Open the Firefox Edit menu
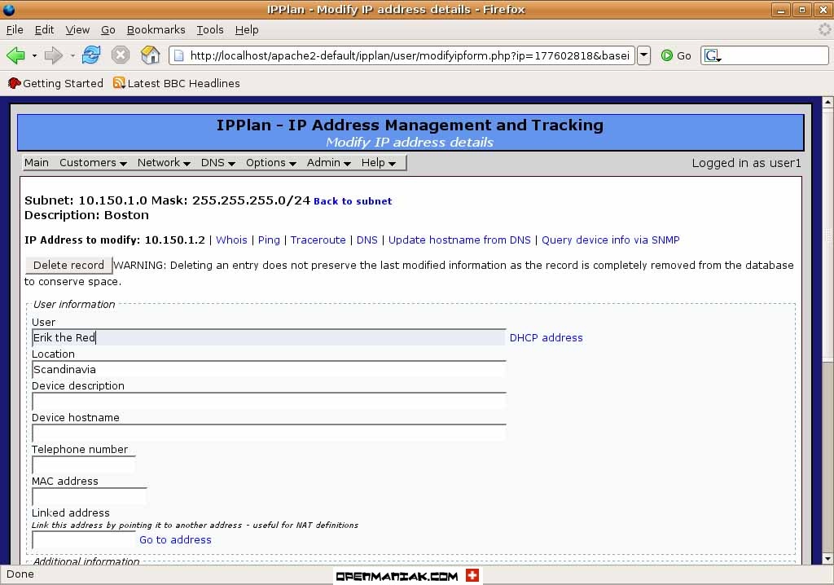This screenshot has width=834, height=585. pyautogui.click(x=44, y=30)
